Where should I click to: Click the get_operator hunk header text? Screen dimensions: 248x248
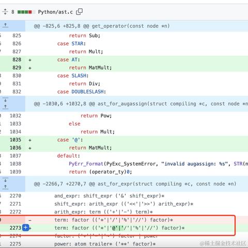tap(102, 26)
